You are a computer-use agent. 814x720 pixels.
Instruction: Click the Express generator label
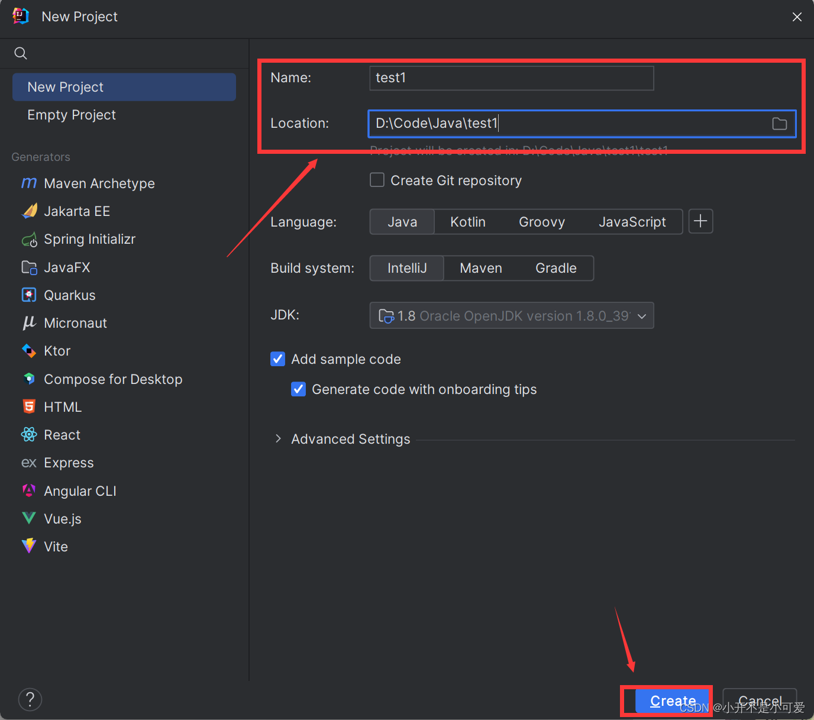(x=69, y=463)
